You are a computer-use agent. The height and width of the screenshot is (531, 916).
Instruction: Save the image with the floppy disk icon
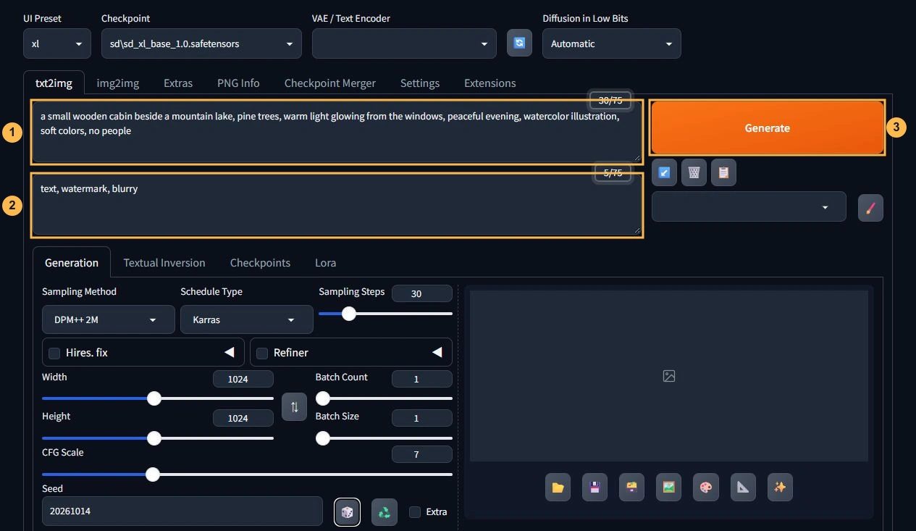tap(594, 488)
